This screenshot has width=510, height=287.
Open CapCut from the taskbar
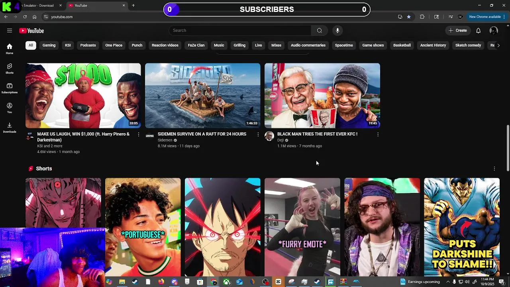click(278, 282)
